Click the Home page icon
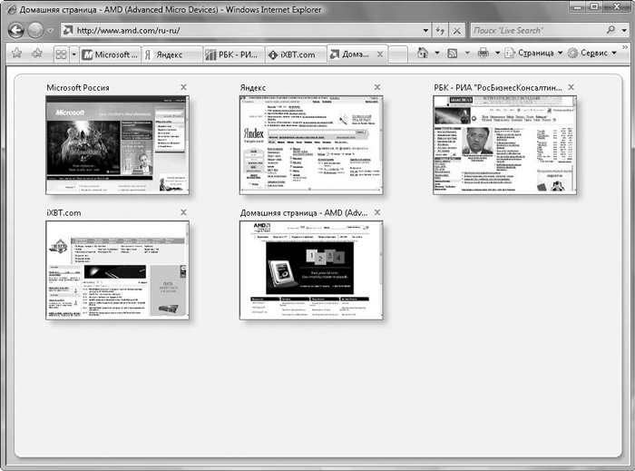This screenshot has height=471, width=635. pyautogui.click(x=423, y=54)
